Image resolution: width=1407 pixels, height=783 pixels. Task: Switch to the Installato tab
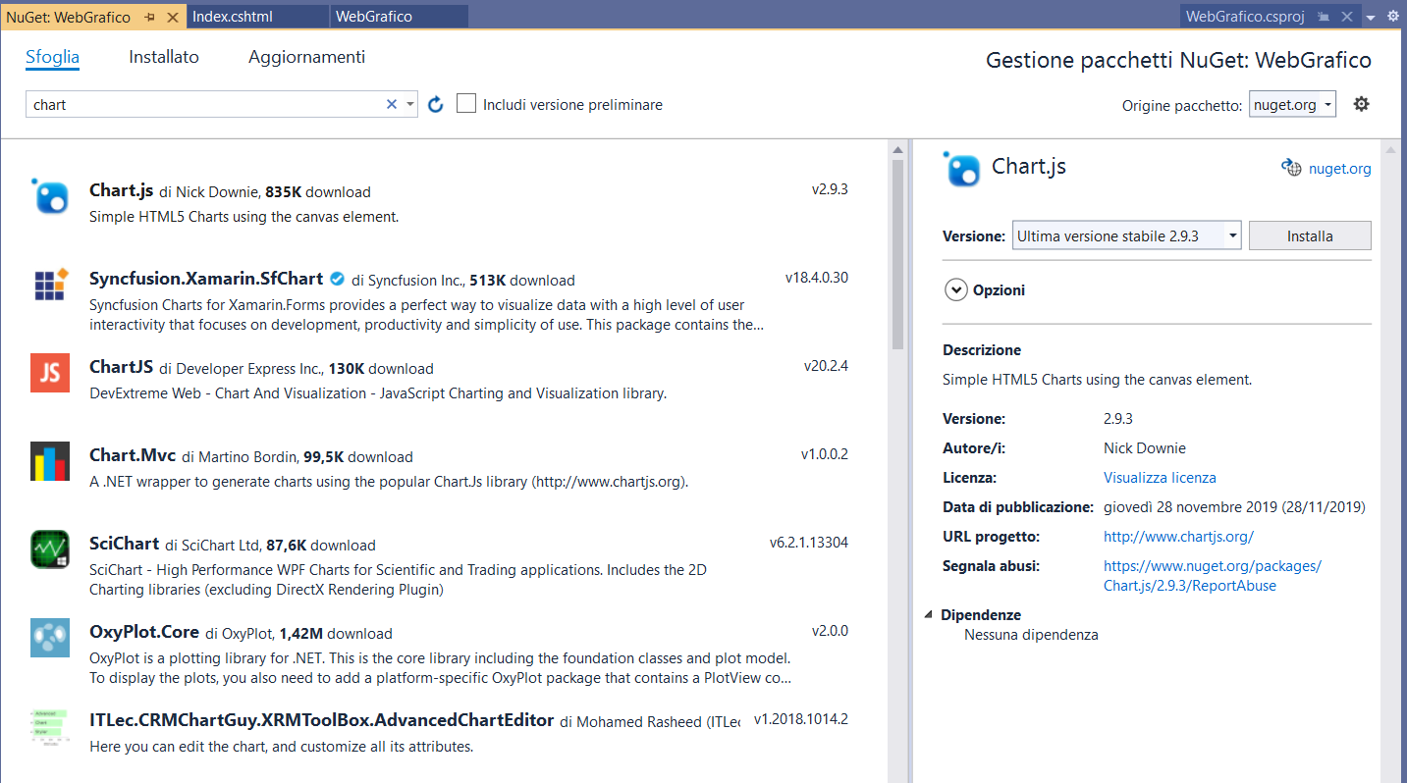click(x=164, y=57)
